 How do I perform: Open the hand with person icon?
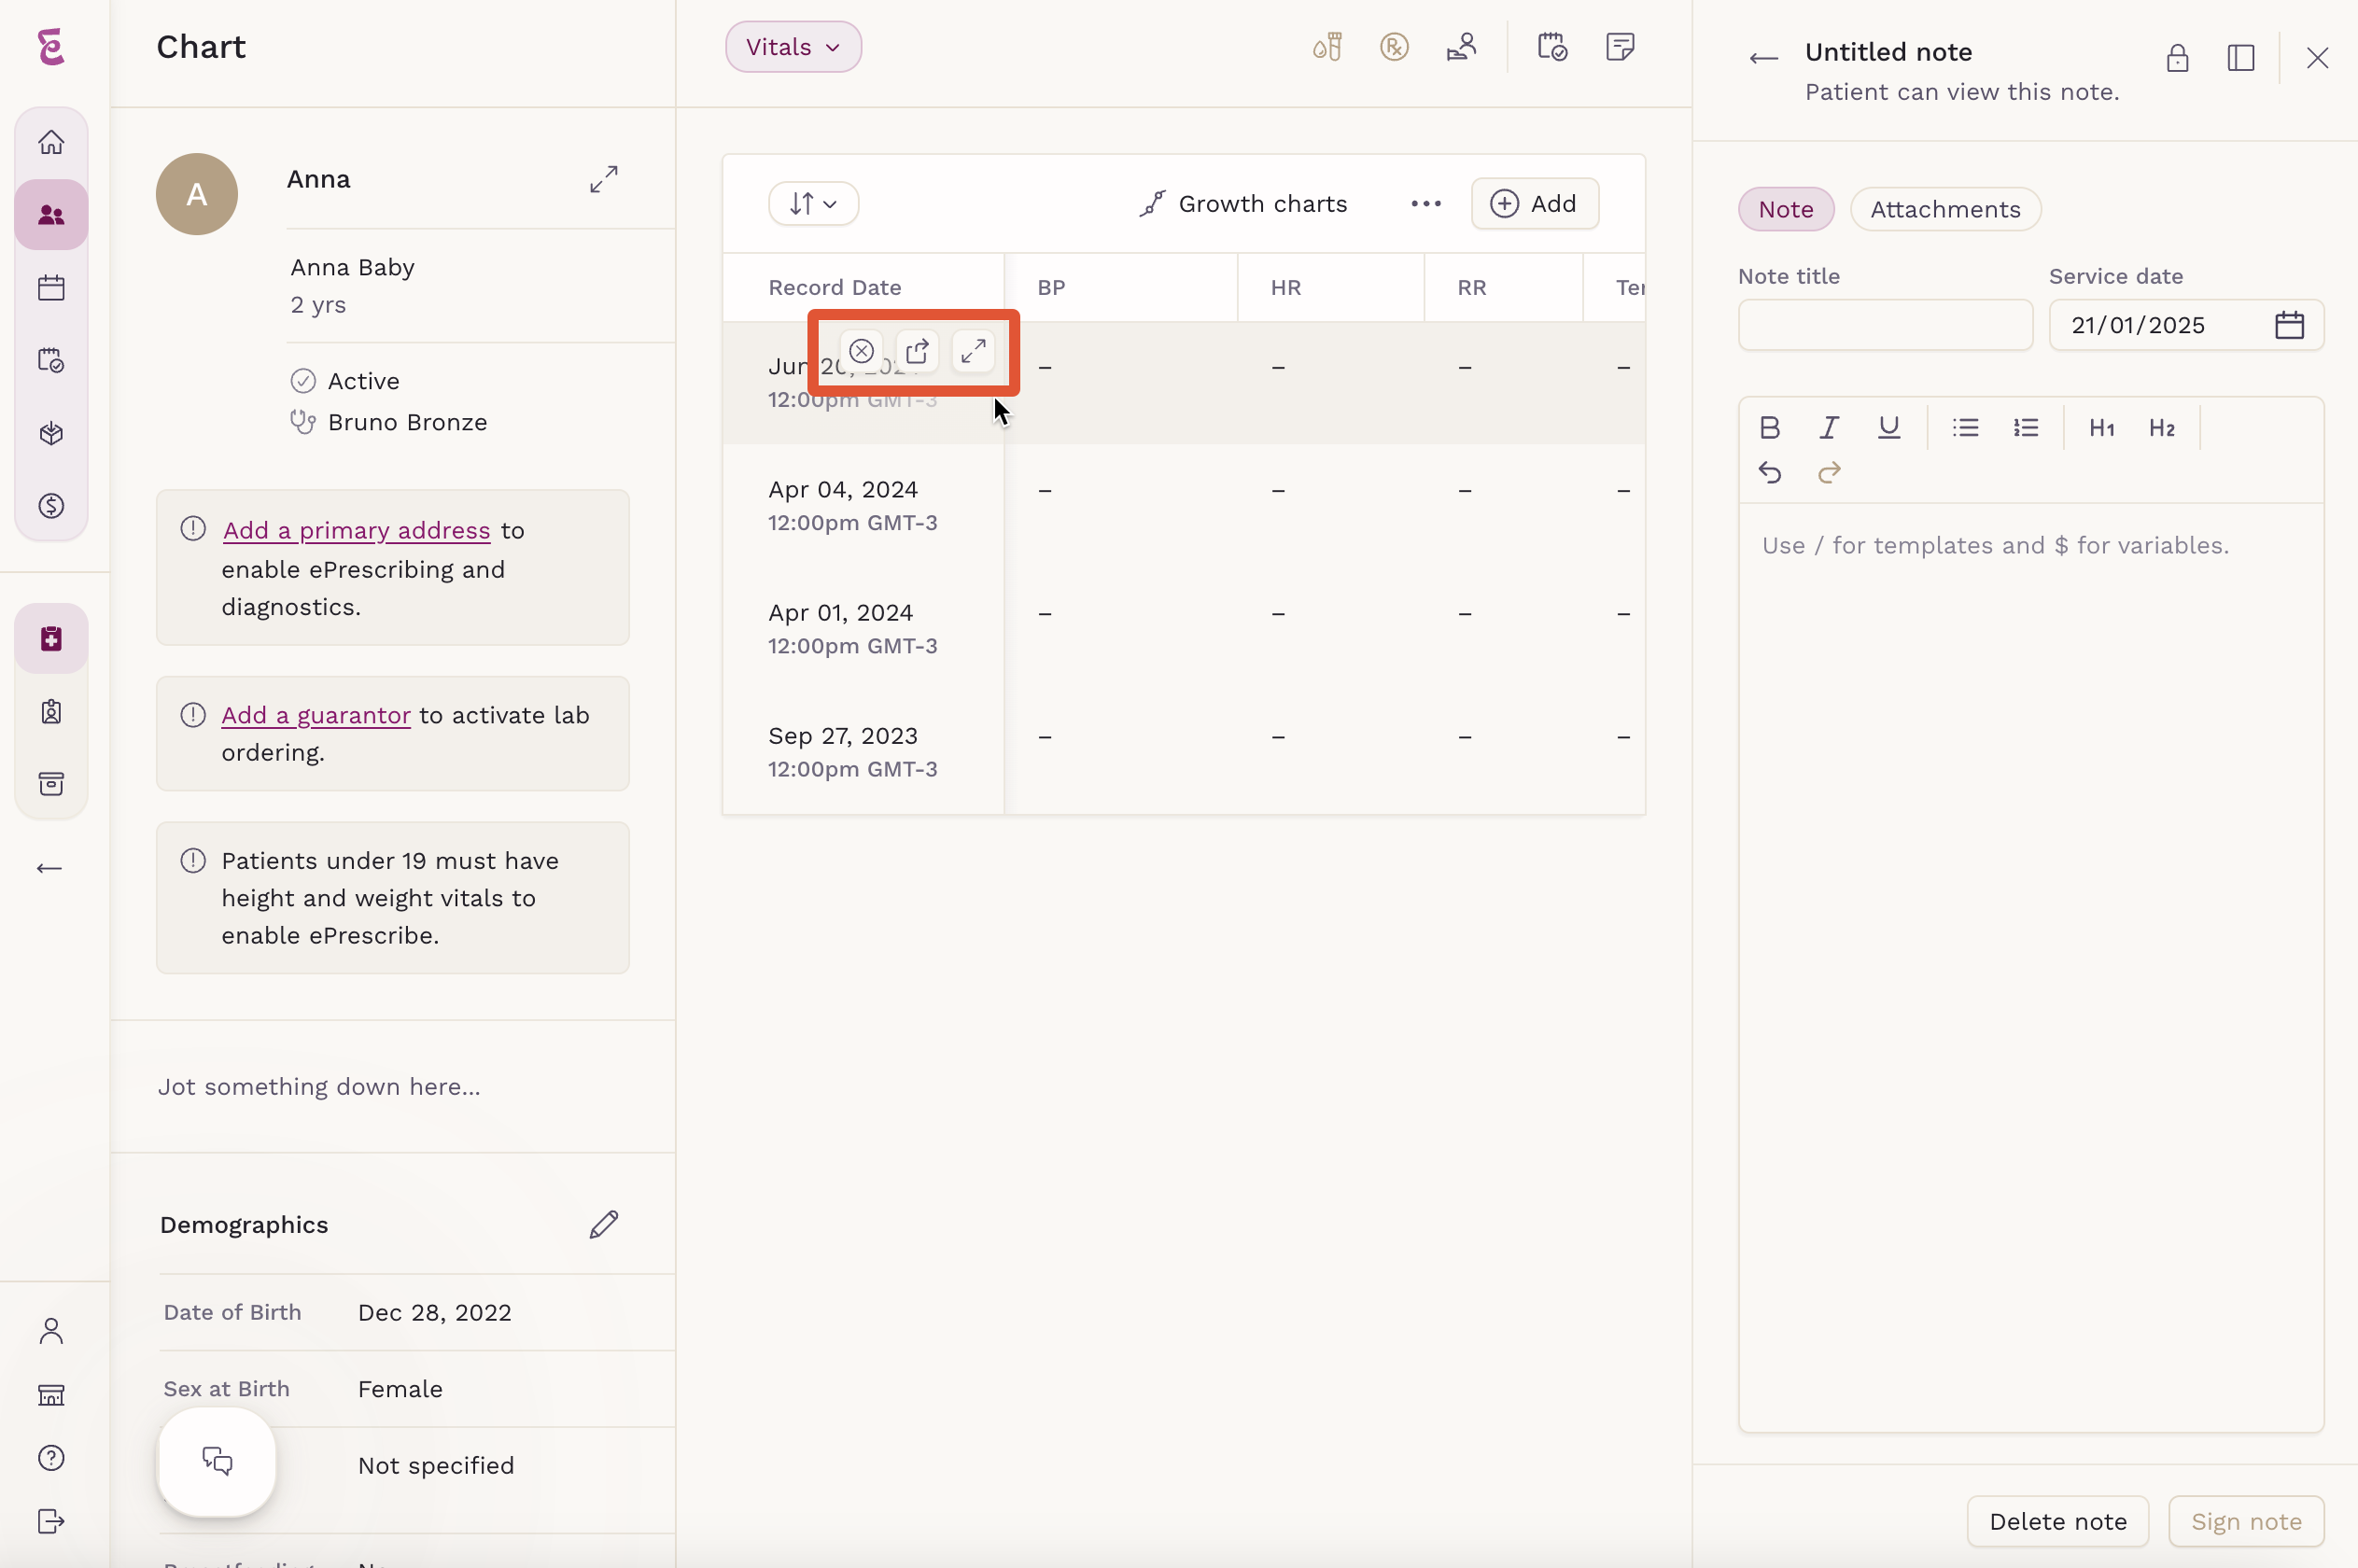tap(1462, 47)
